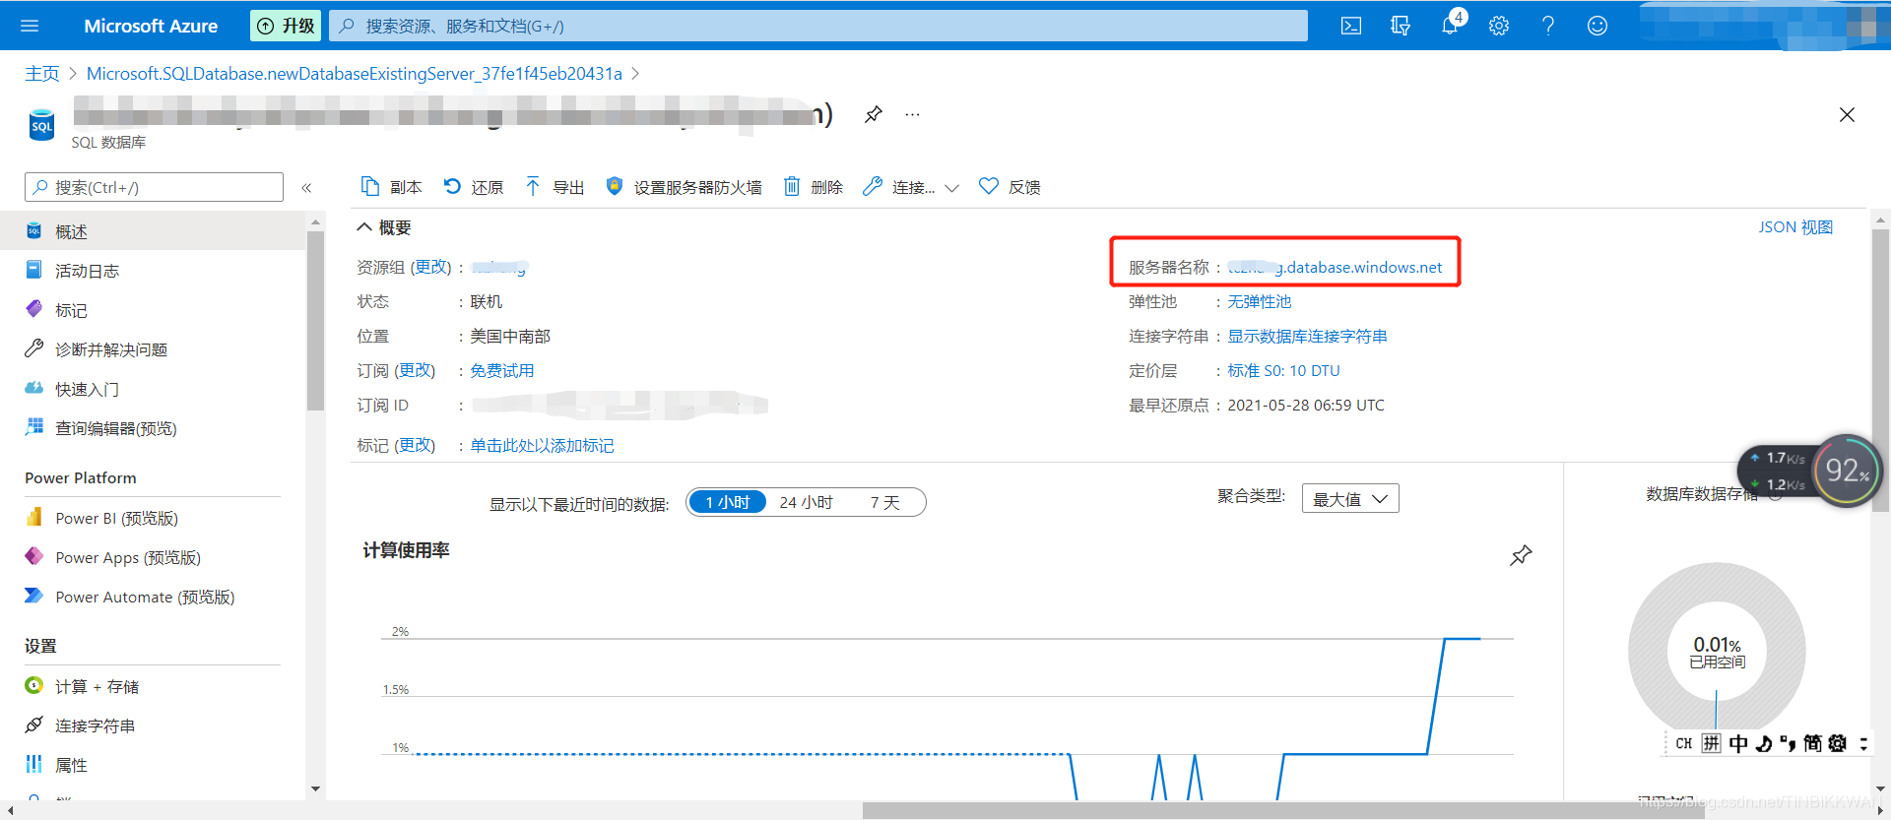This screenshot has height=820, width=1891.
Task: Click the left menu vertical scrollbar
Action: [315, 320]
